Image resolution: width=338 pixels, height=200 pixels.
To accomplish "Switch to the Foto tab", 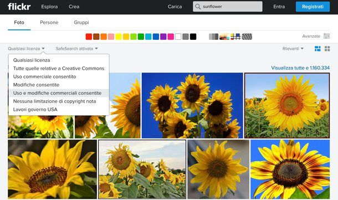I will 19,22.
